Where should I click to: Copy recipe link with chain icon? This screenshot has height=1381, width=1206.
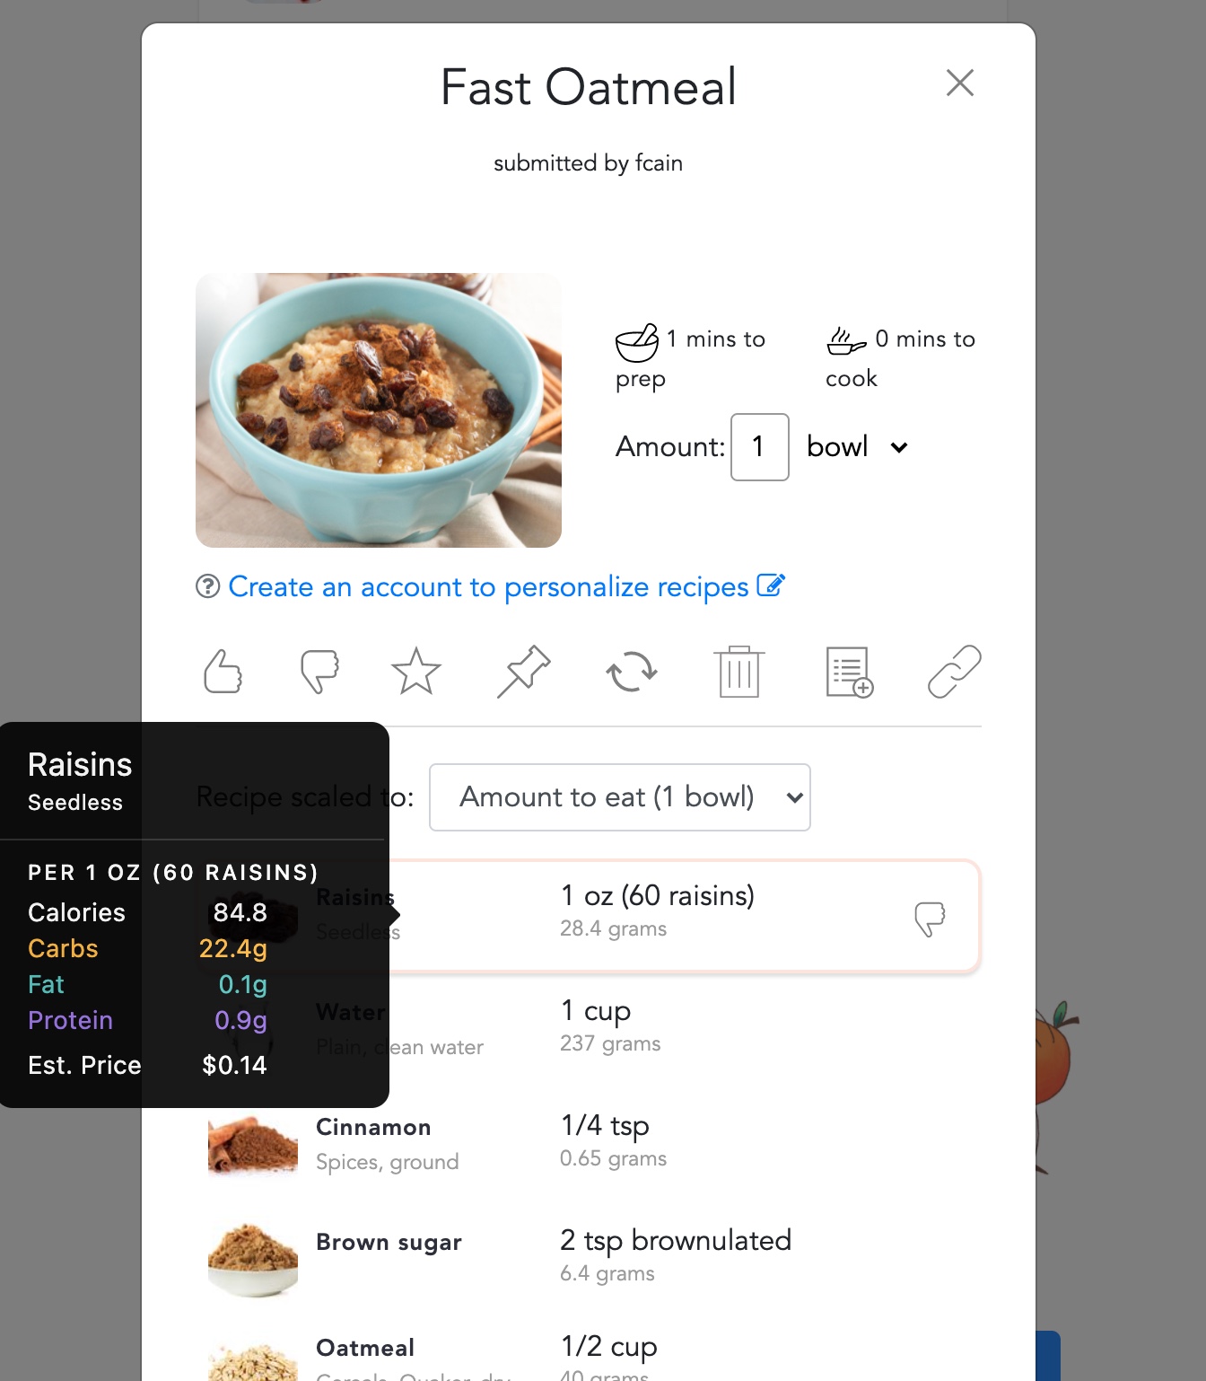tap(955, 671)
